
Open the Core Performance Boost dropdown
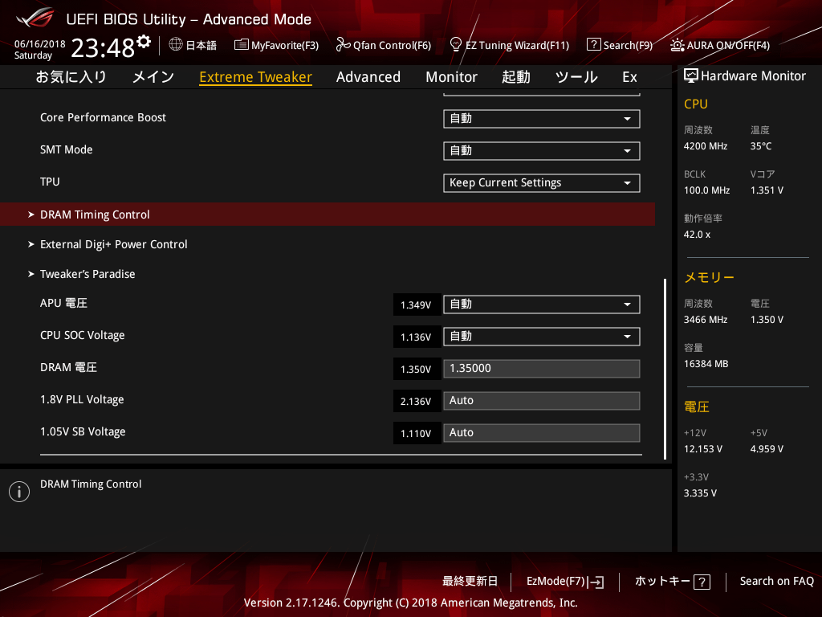[x=542, y=119]
